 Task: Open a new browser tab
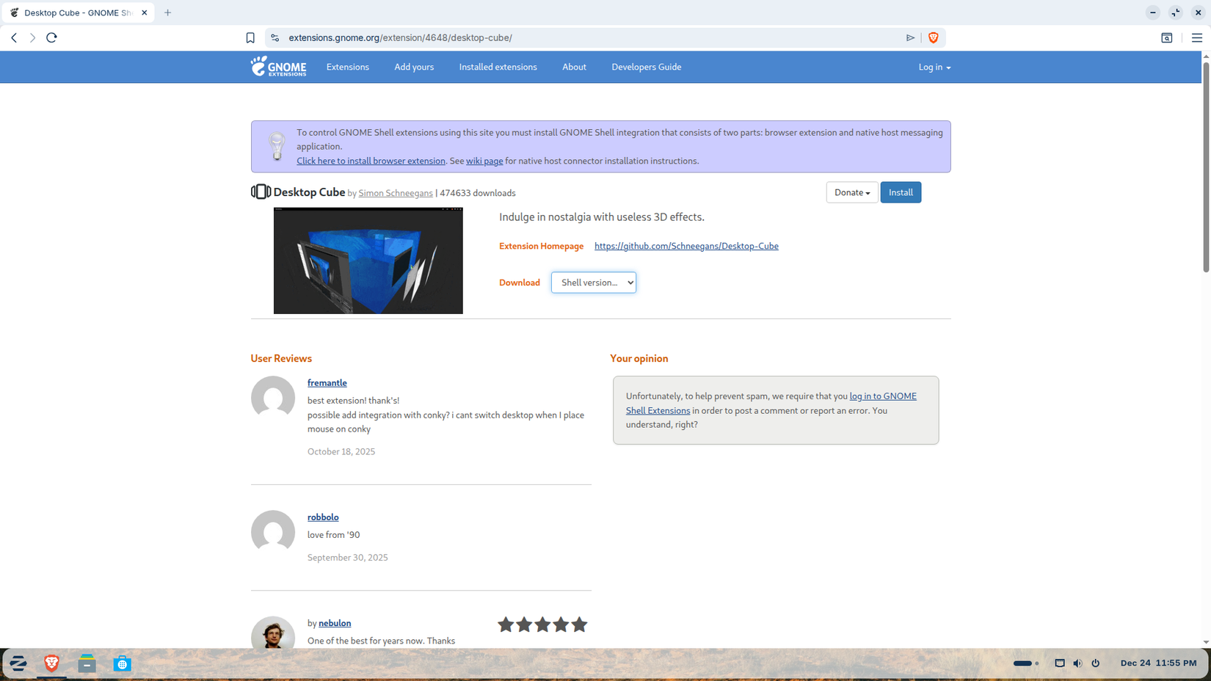(168, 12)
